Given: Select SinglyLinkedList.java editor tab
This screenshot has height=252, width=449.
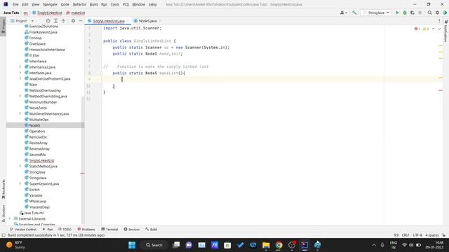Looking at the screenshot, I should pos(109,21).
